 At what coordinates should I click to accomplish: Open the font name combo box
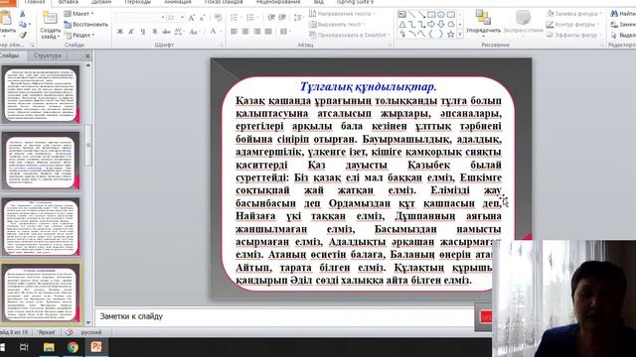[x=140, y=18]
